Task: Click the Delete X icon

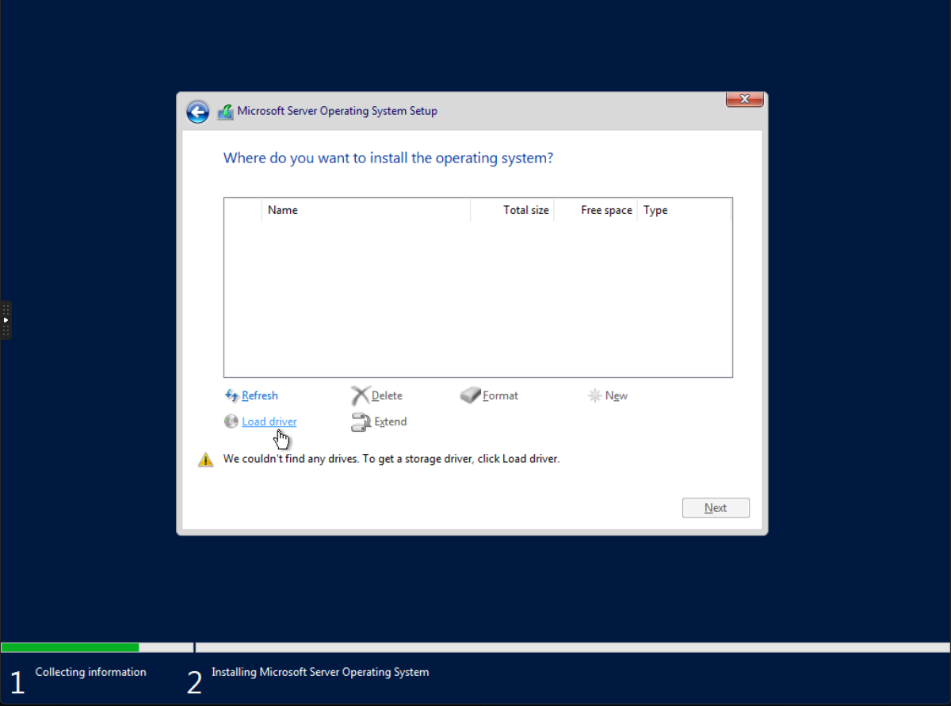Action: click(361, 395)
